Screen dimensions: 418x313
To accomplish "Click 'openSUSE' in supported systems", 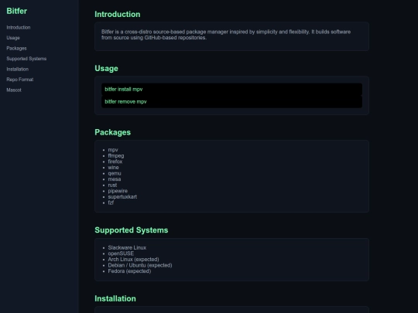I will point(121,253).
